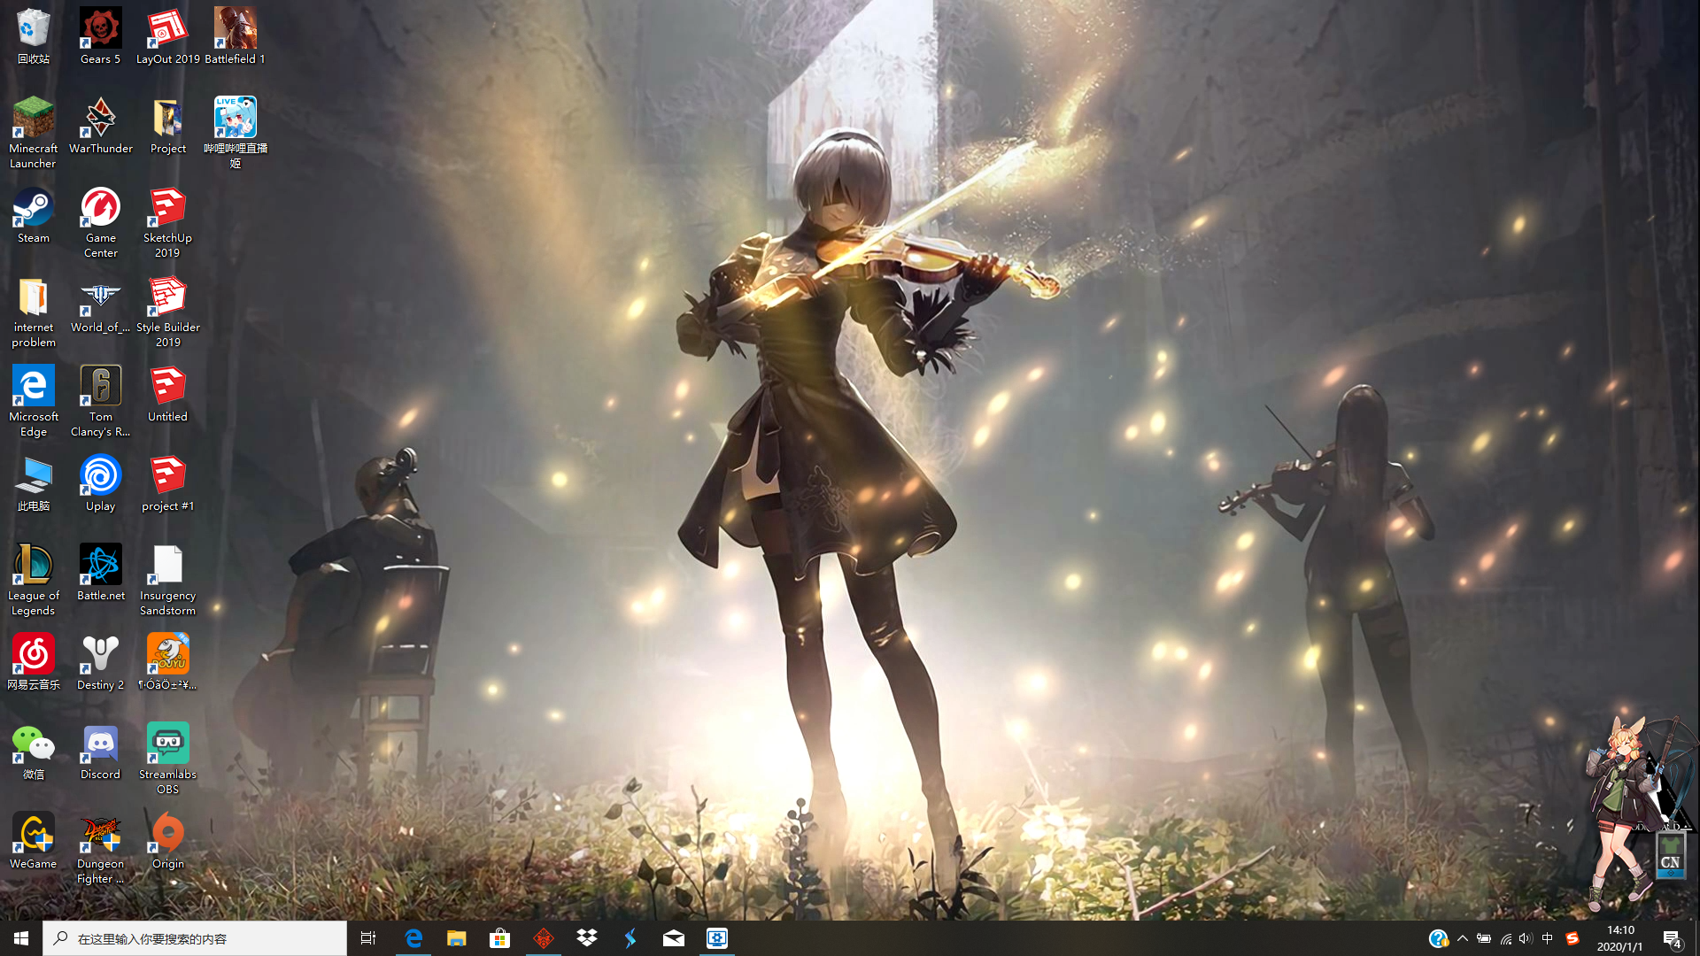Viewport: 1700px width, 956px height.
Task: Open the Discord desktop shortcut
Action: click(100, 744)
